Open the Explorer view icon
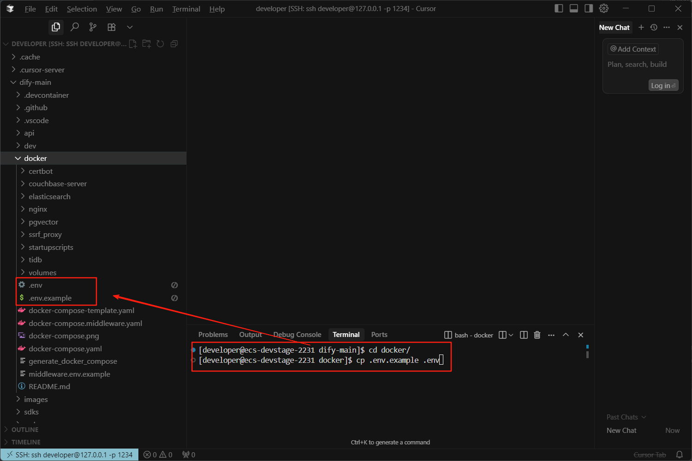 (x=56, y=27)
